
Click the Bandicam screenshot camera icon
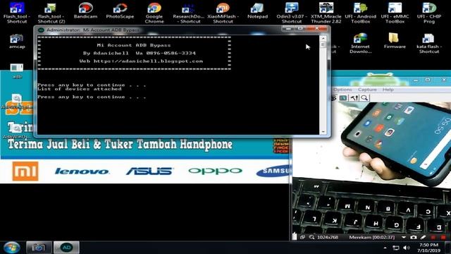pyautogui.click(x=414, y=237)
